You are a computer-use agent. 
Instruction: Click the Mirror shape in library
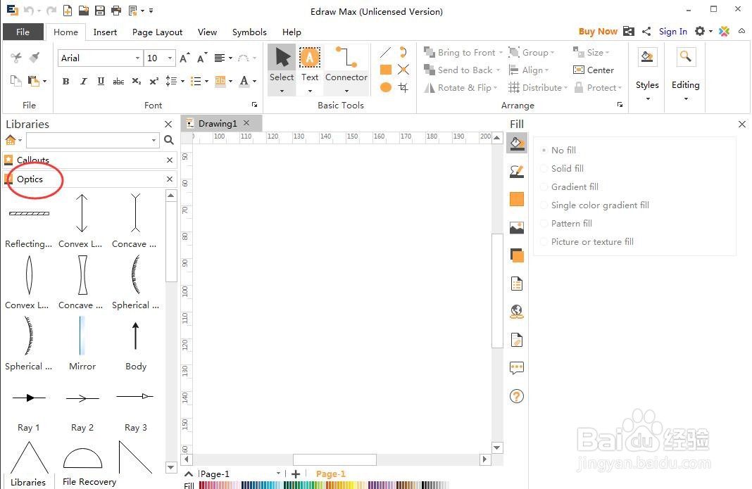point(82,344)
